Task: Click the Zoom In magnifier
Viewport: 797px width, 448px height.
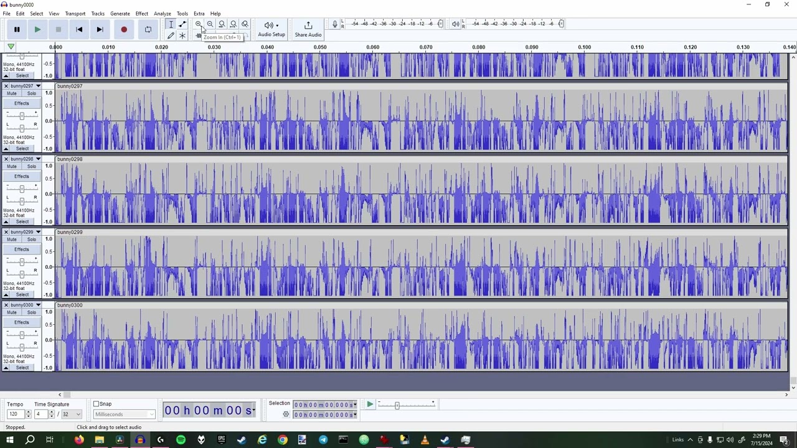Action: coord(198,24)
